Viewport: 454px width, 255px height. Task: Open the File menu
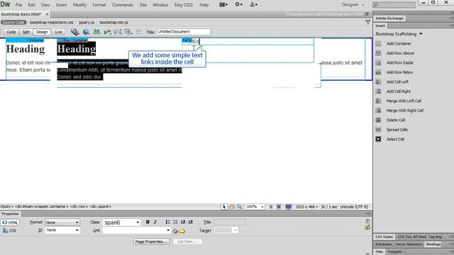18,5
